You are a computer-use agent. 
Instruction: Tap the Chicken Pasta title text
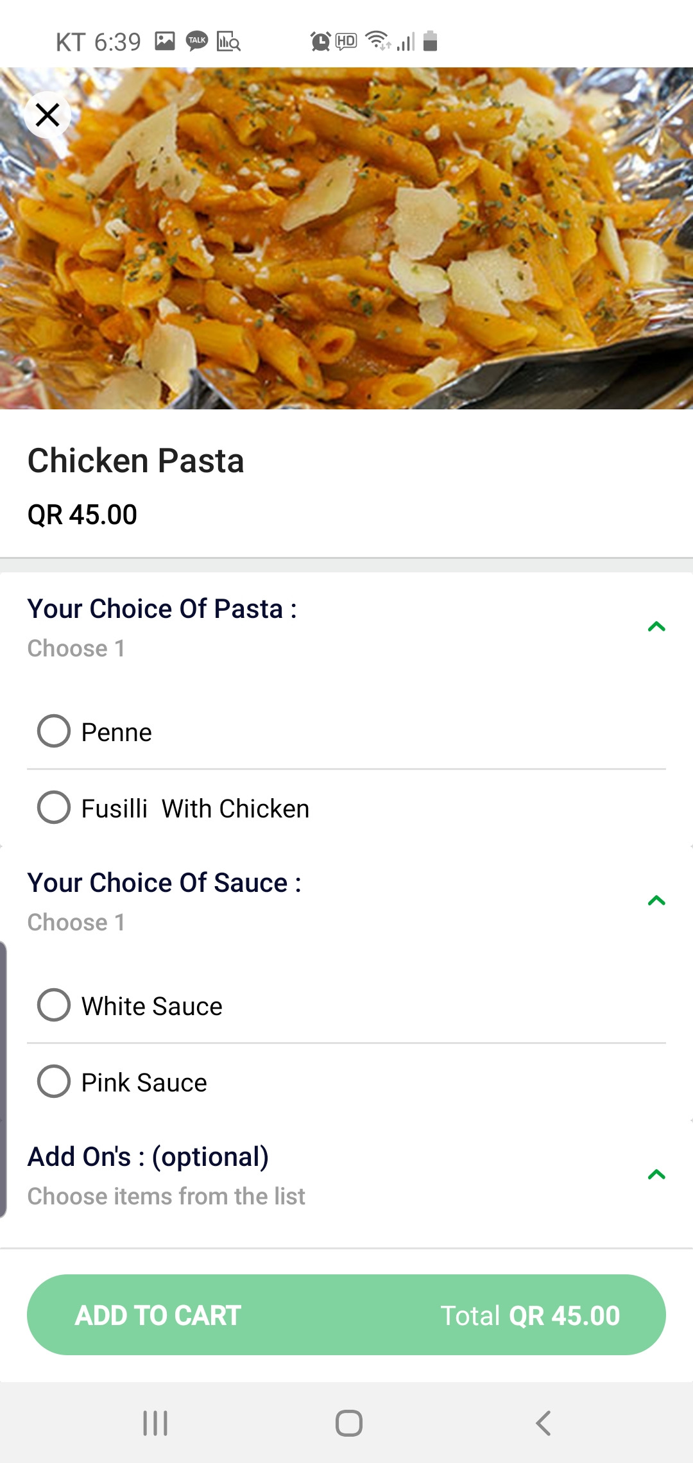pos(135,461)
